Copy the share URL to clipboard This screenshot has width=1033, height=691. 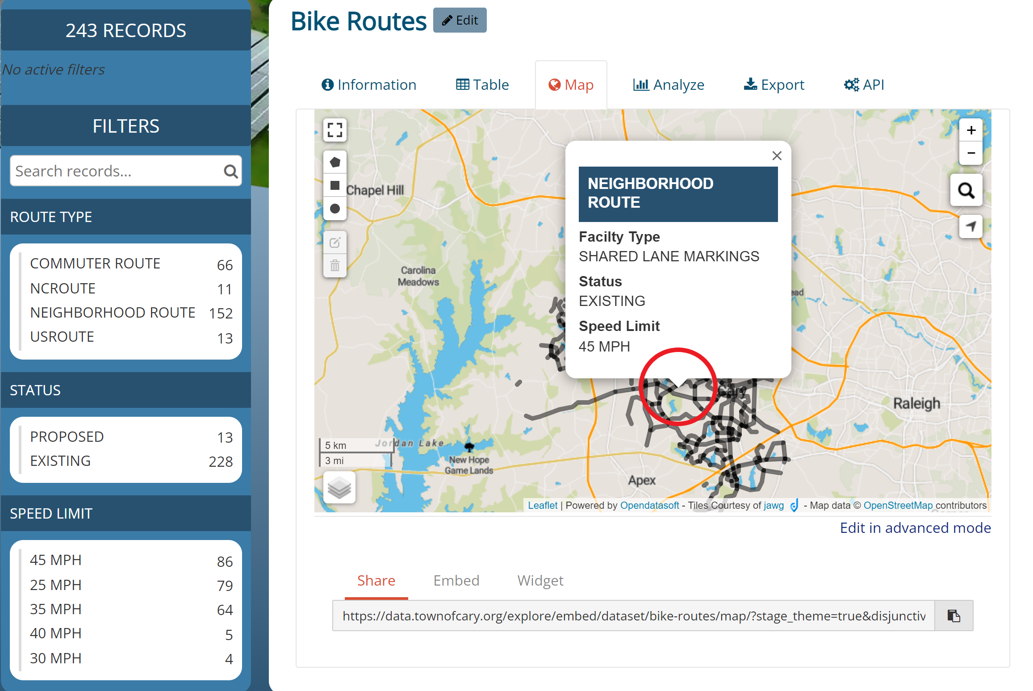pyautogui.click(x=954, y=616)
